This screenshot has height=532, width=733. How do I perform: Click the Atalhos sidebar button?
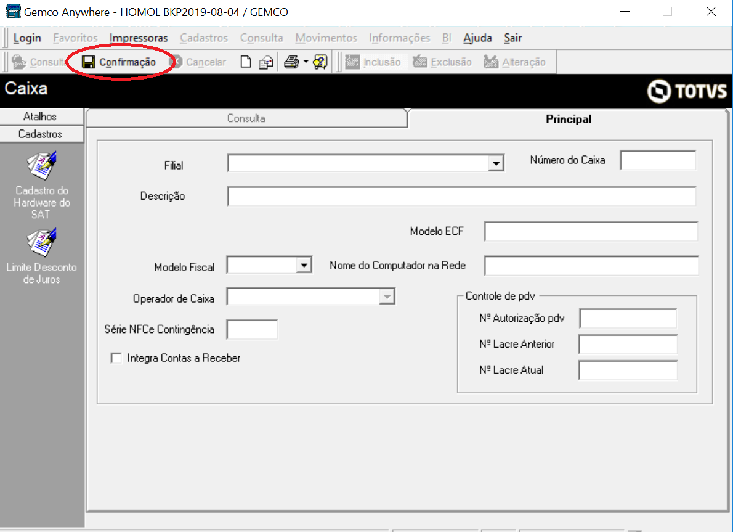click(x=42, y=117)
